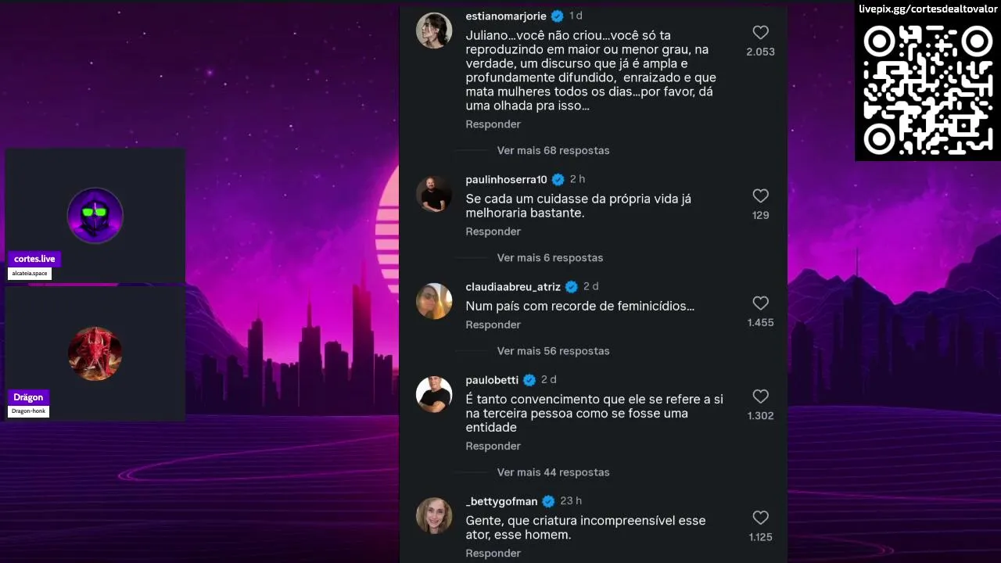Expand "Ver mais 6 respostas"
The height and width of the screenshot is (563, 1001).
click(x=550, y=257)
